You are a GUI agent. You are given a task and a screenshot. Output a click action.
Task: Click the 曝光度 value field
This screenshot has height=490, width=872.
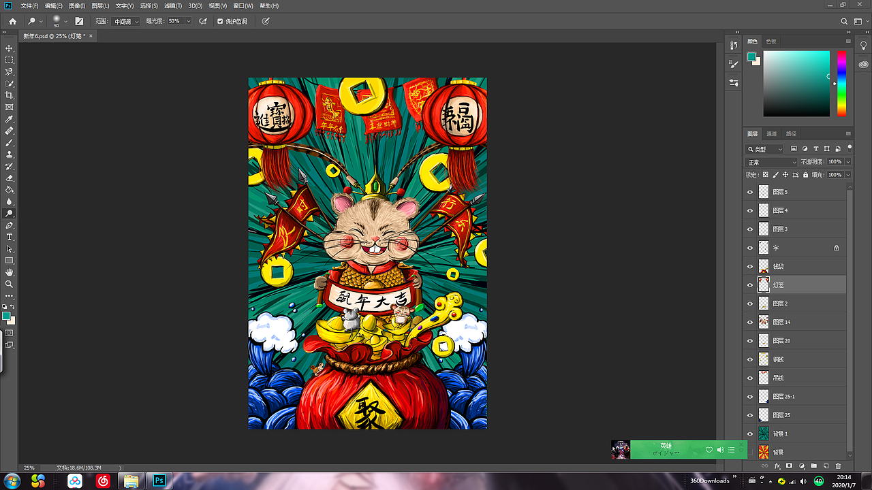pos(175,21)
